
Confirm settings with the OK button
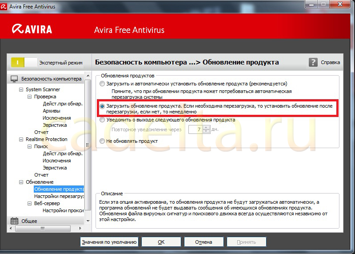161,242
